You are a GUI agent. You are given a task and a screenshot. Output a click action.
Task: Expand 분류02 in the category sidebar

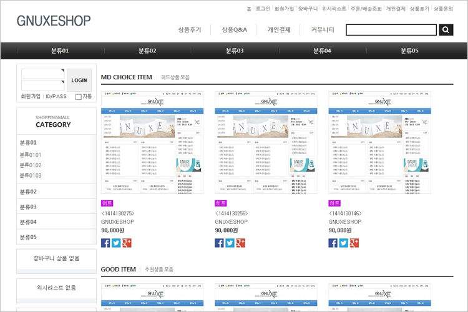(x=29, y=192)
